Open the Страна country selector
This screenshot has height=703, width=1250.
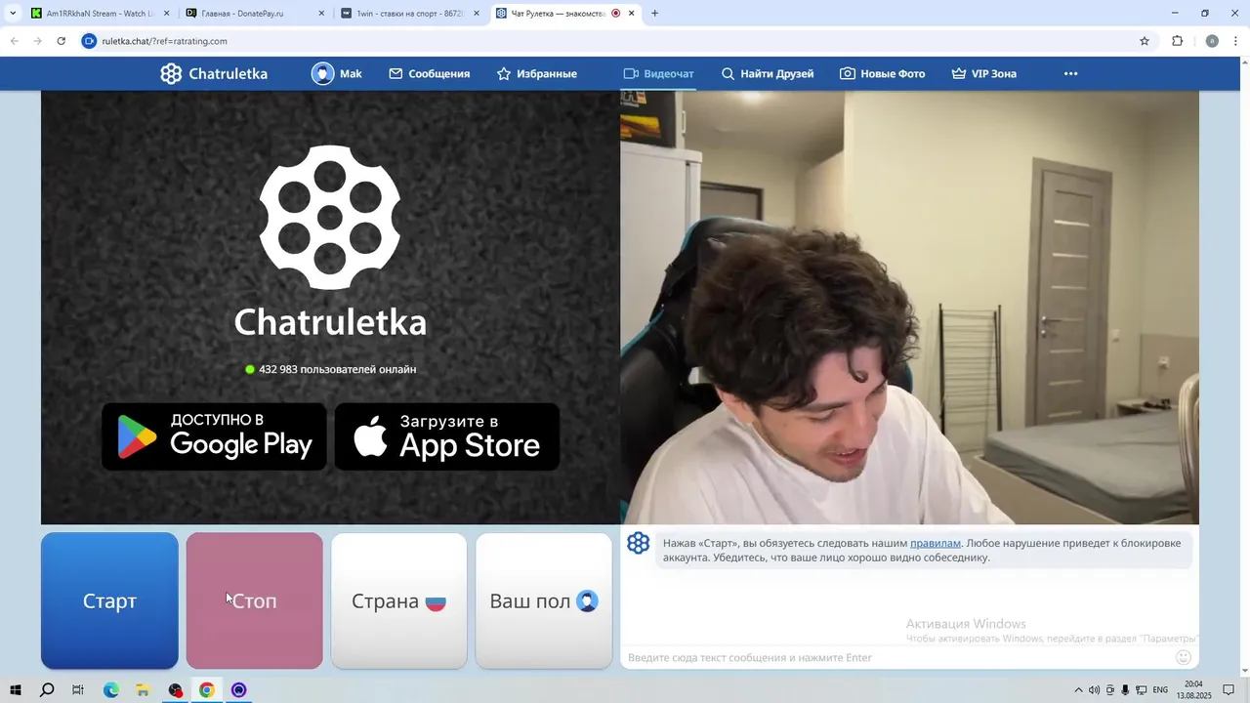click(398, 600)
